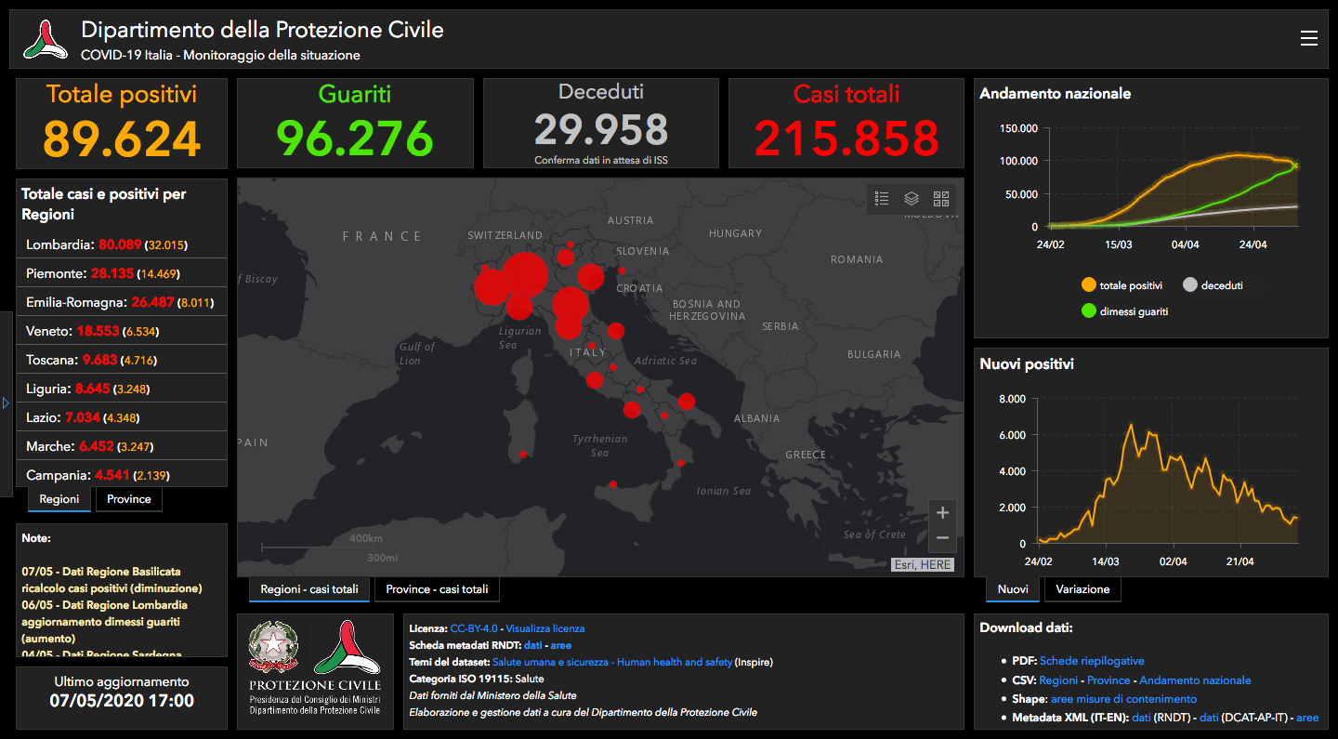Open the hamburger menu in header
Image resolution: width=1338 pixels, height=739 pixels.
click(x=1308, y=38)
